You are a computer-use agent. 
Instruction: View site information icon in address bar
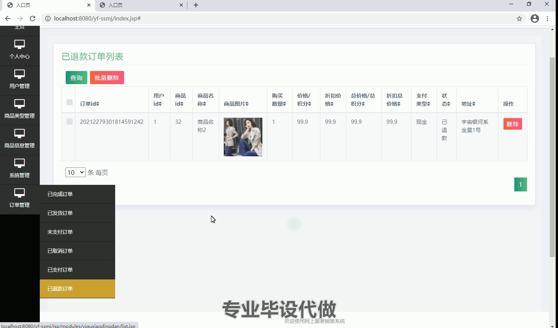(x=48, y=19)
